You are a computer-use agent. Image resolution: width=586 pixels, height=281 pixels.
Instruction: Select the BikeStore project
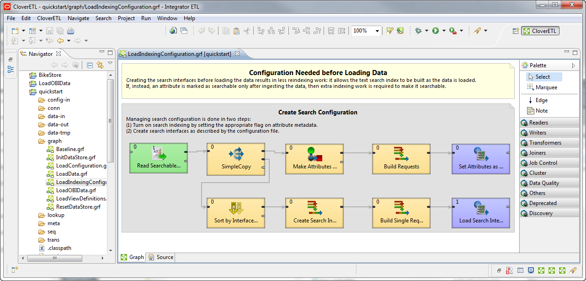(x=45, y=75)
